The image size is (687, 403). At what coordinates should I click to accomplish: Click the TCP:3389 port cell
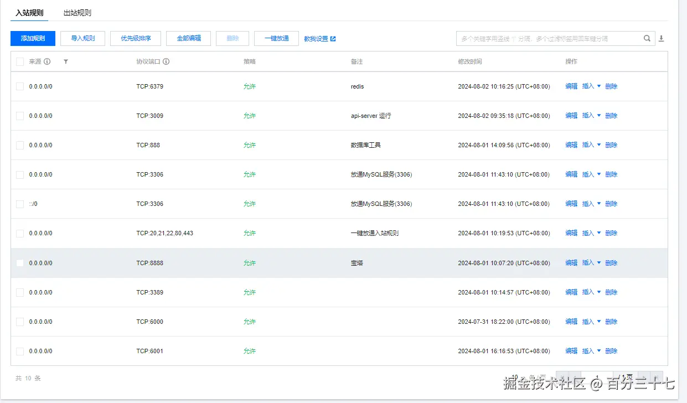[150, 292]
